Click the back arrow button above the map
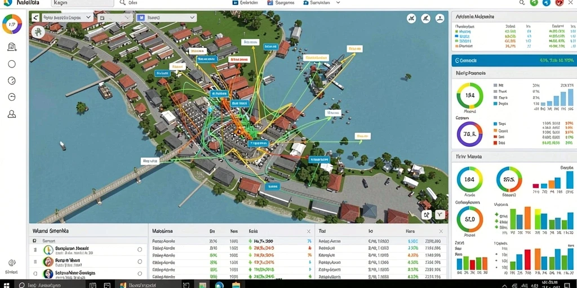Screen dimensions: 577x288 (35, 17)
